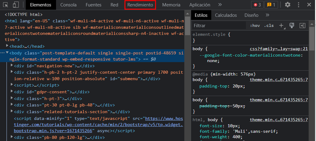Screen dimensions: 316x141
Task: Click the yellow warnings counter badge
Action: click(x=271, y=5)
